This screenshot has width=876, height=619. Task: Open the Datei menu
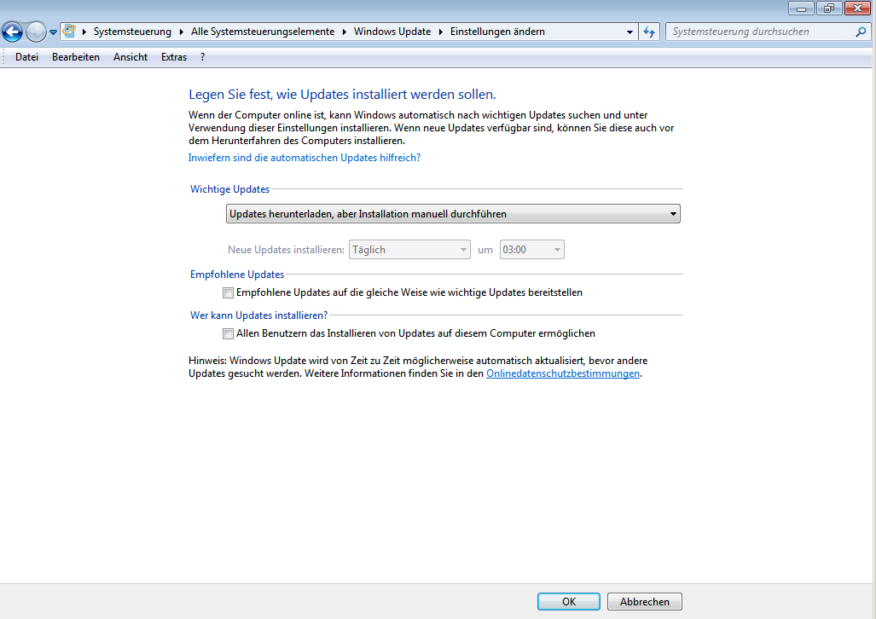pyautogui.click(x=26, y=57)
